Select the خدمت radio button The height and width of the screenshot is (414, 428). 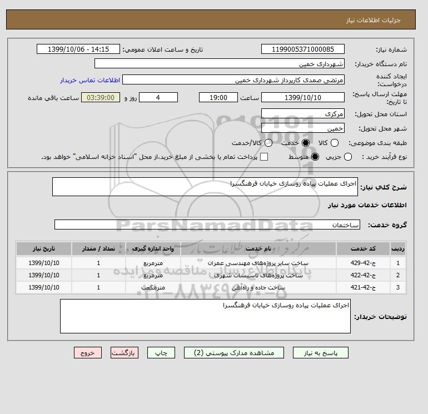pos(306,143)
